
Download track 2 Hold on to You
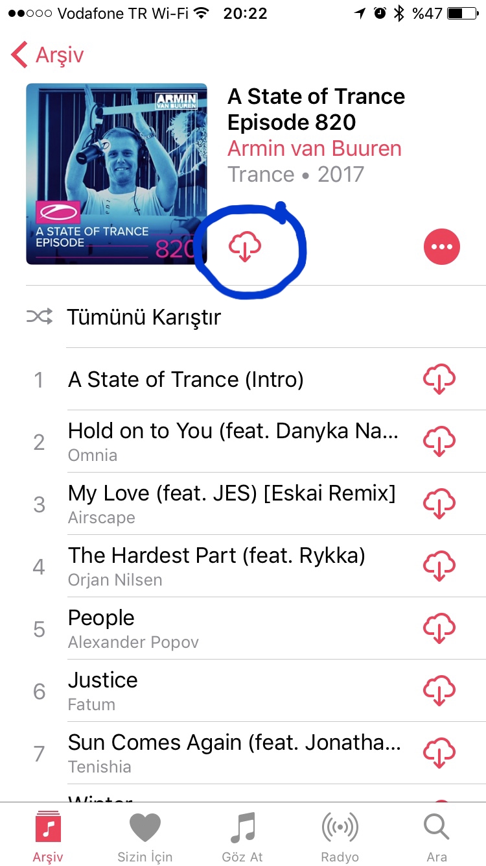[439, 441]
